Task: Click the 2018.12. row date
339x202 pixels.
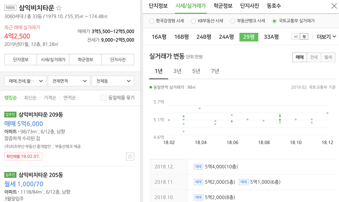Action: pyautogui.click(x=164, y=166)
